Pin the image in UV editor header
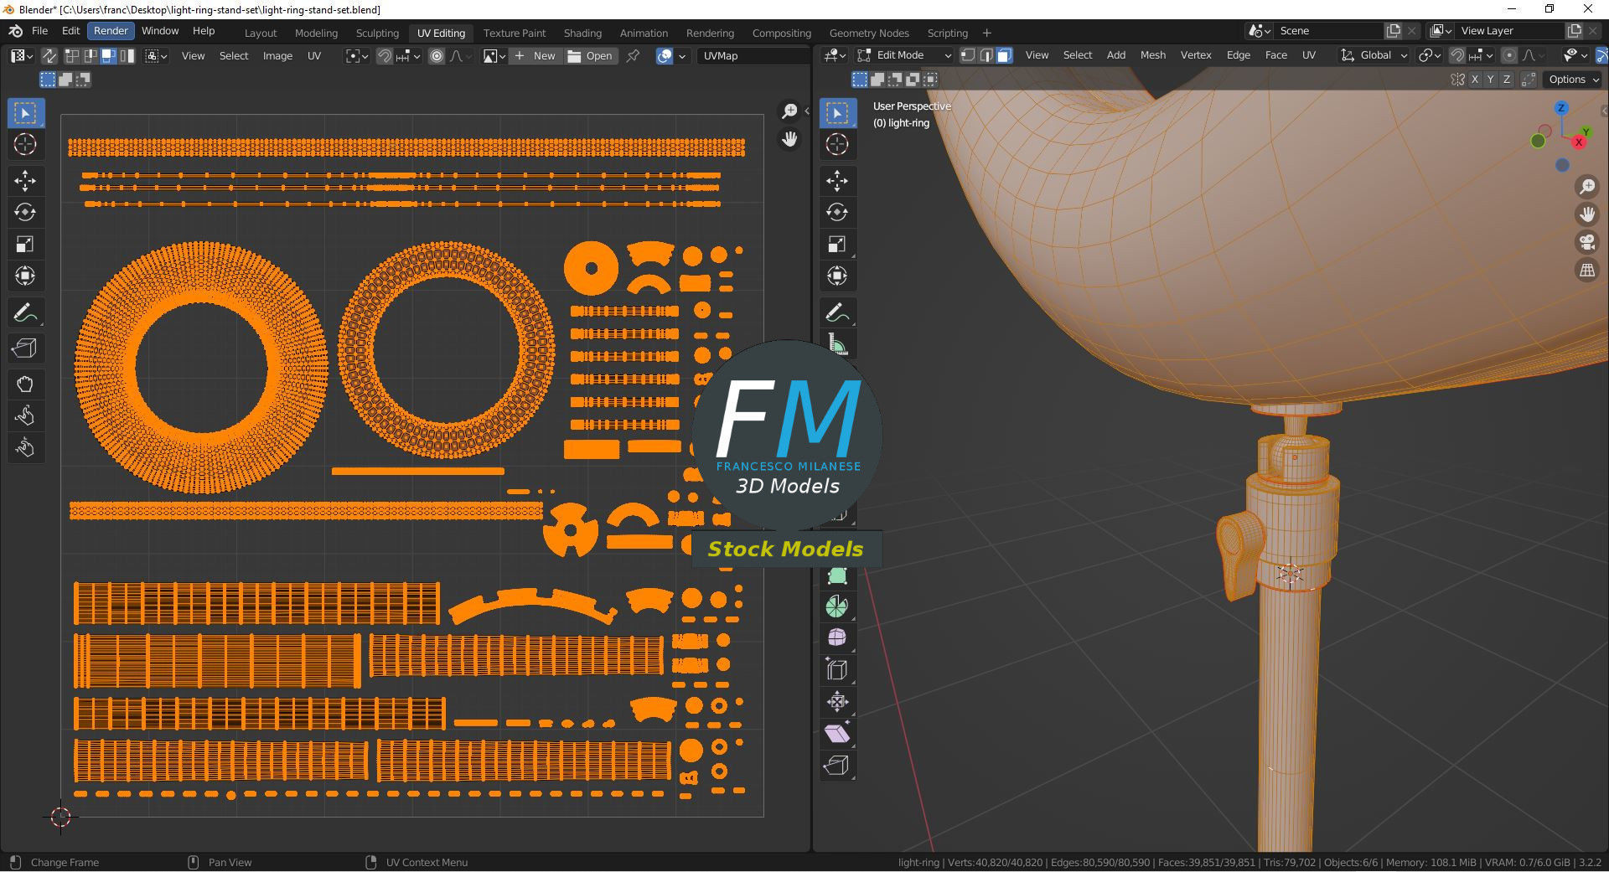The height and width of the screenshot is (872, 1609). pyautogui.click(x=634, y=56)
